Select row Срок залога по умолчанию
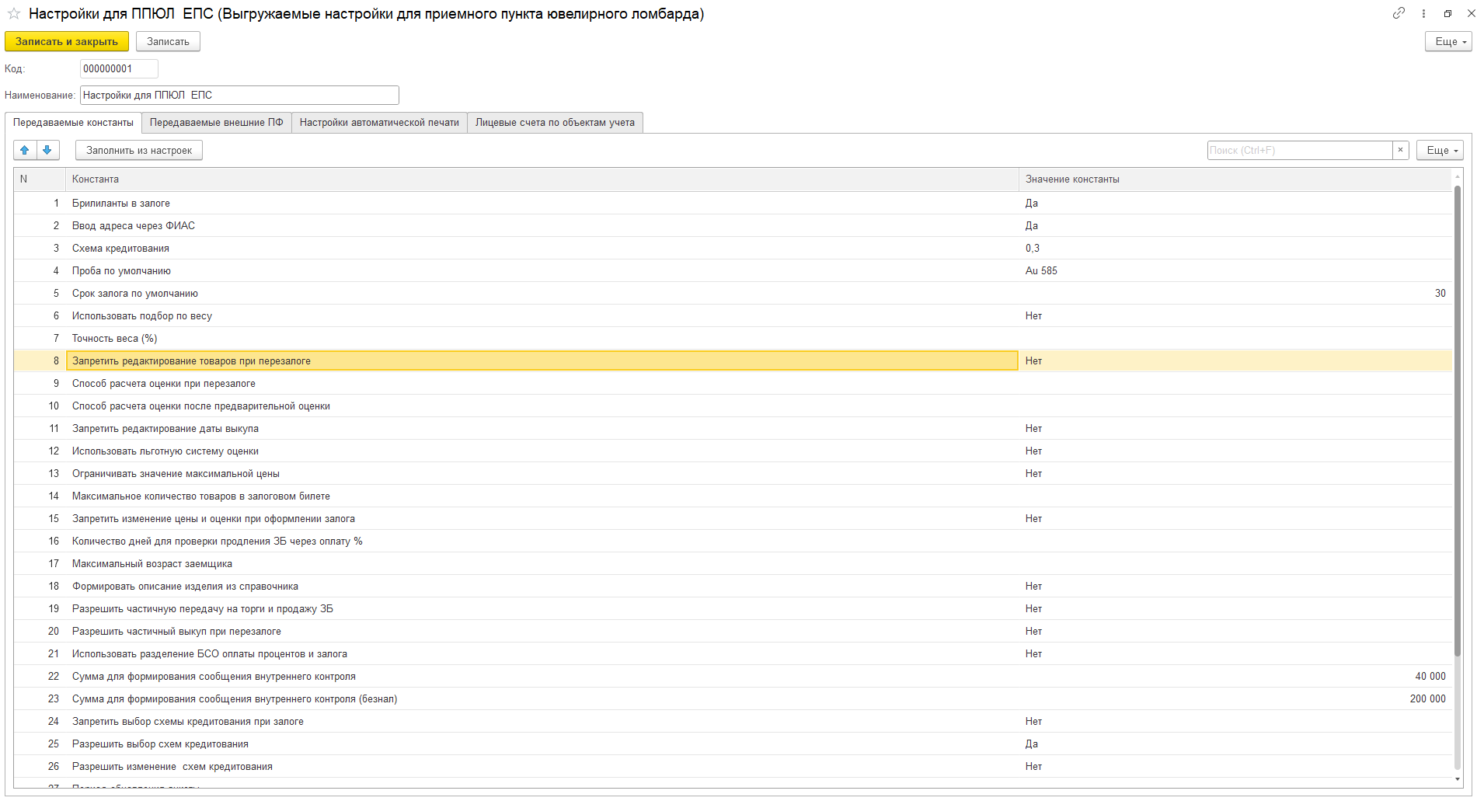This screenshot has width=1484, height=801. point(733,293)
